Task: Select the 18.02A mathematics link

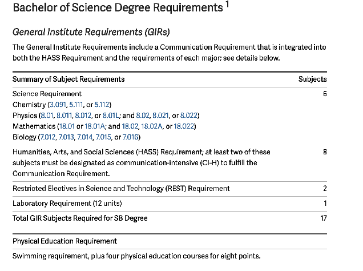Action: click(x=152, y=126)
